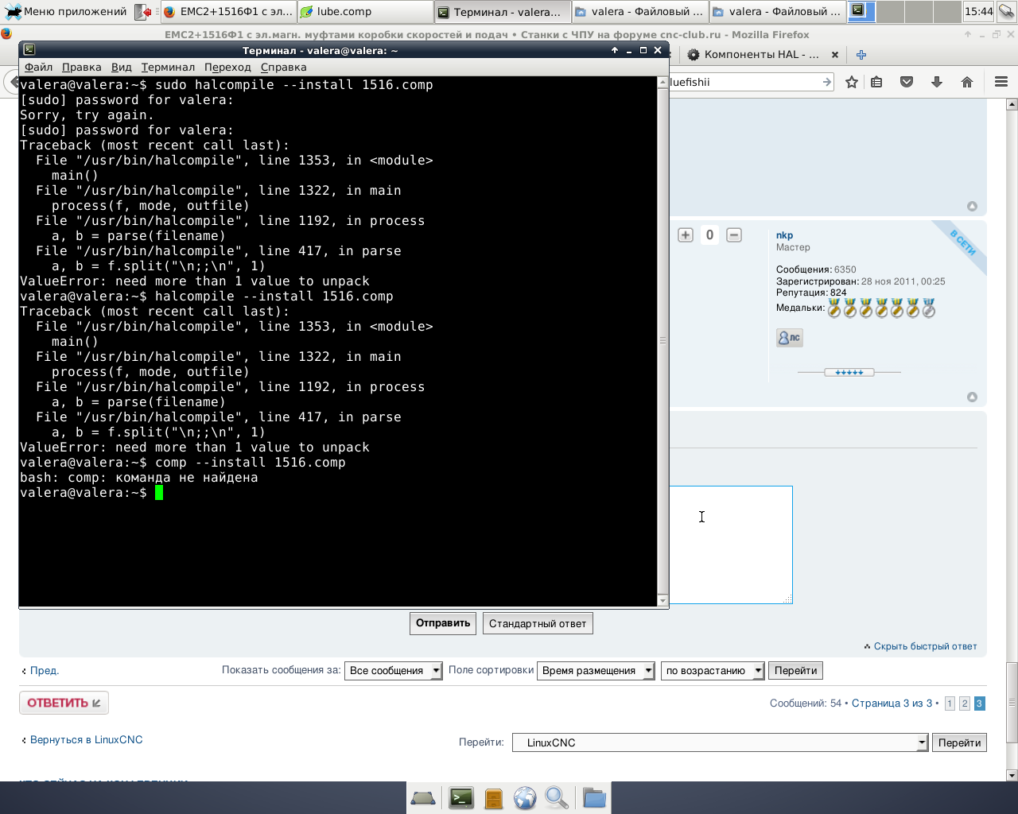Open the application finder magnifier icon

click(557, 797)
